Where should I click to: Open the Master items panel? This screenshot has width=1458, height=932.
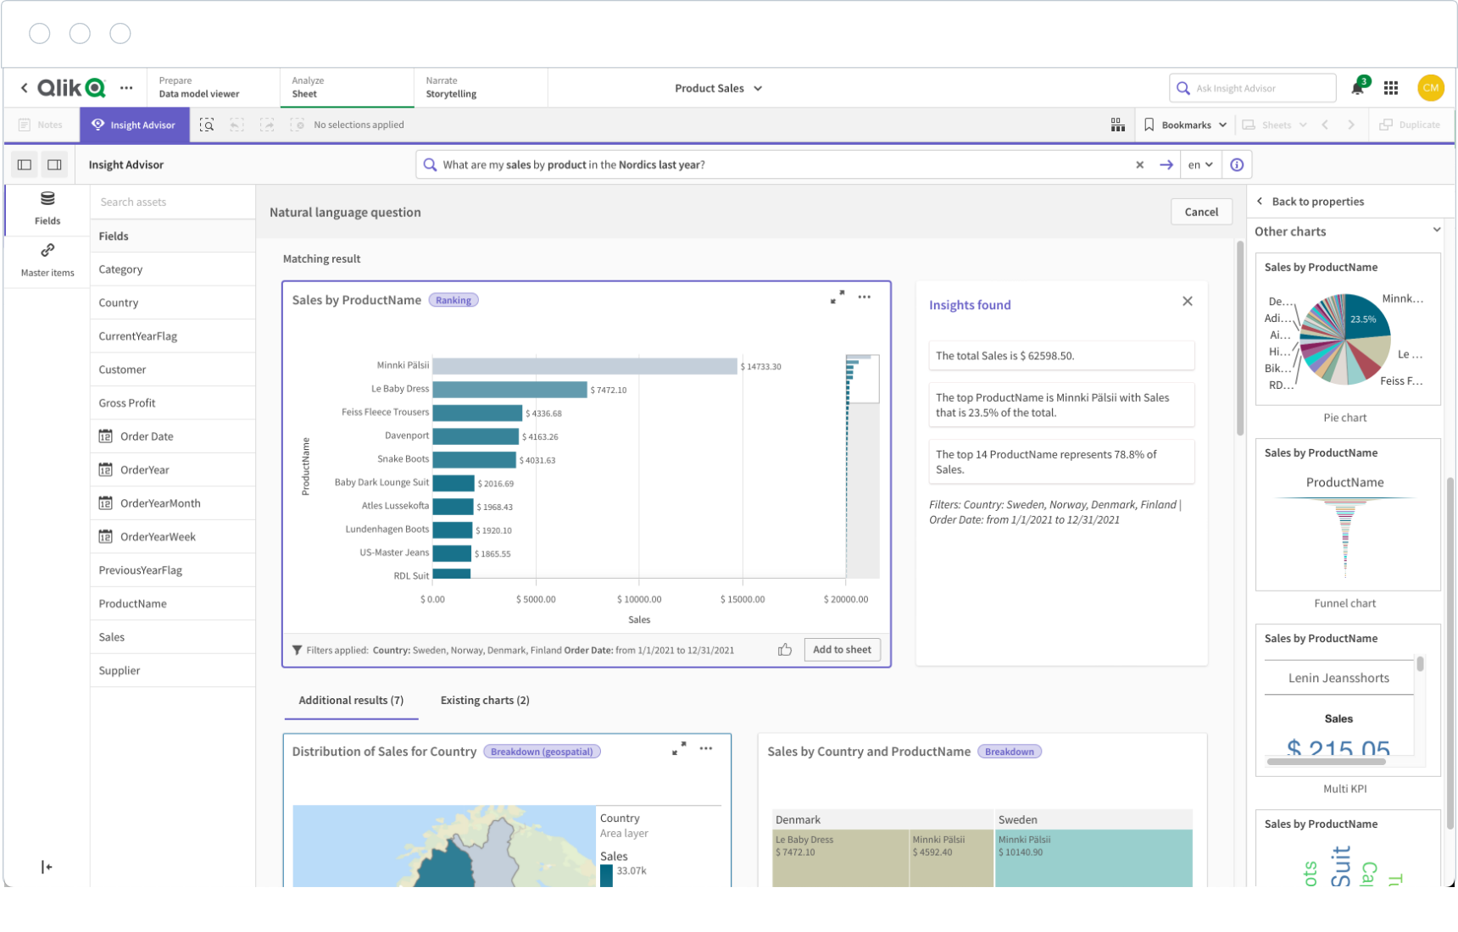tap(47, 259)
